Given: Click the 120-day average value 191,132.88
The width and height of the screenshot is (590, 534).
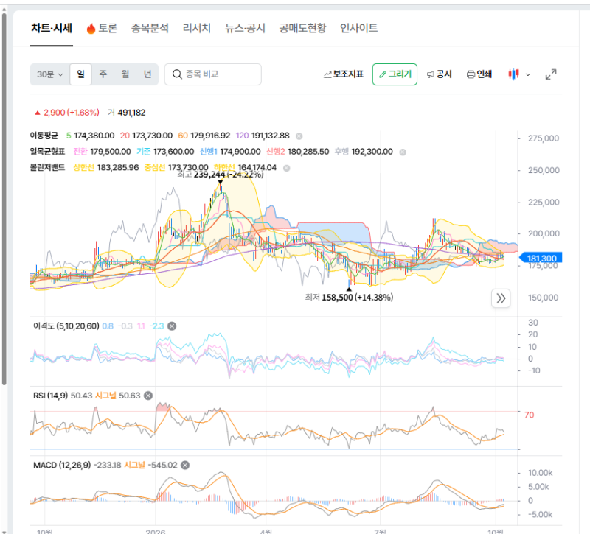Looking at the screenshot, I should coord(270,136).
